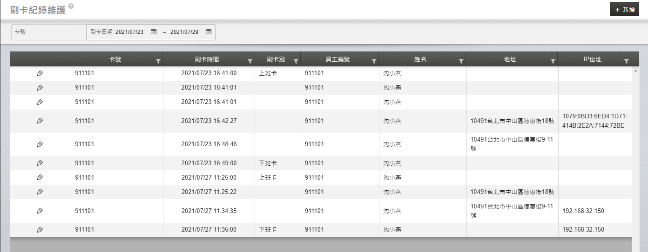Open filter for the IP位址 column
Screen dimensions: 648x252
pos(626,61)
